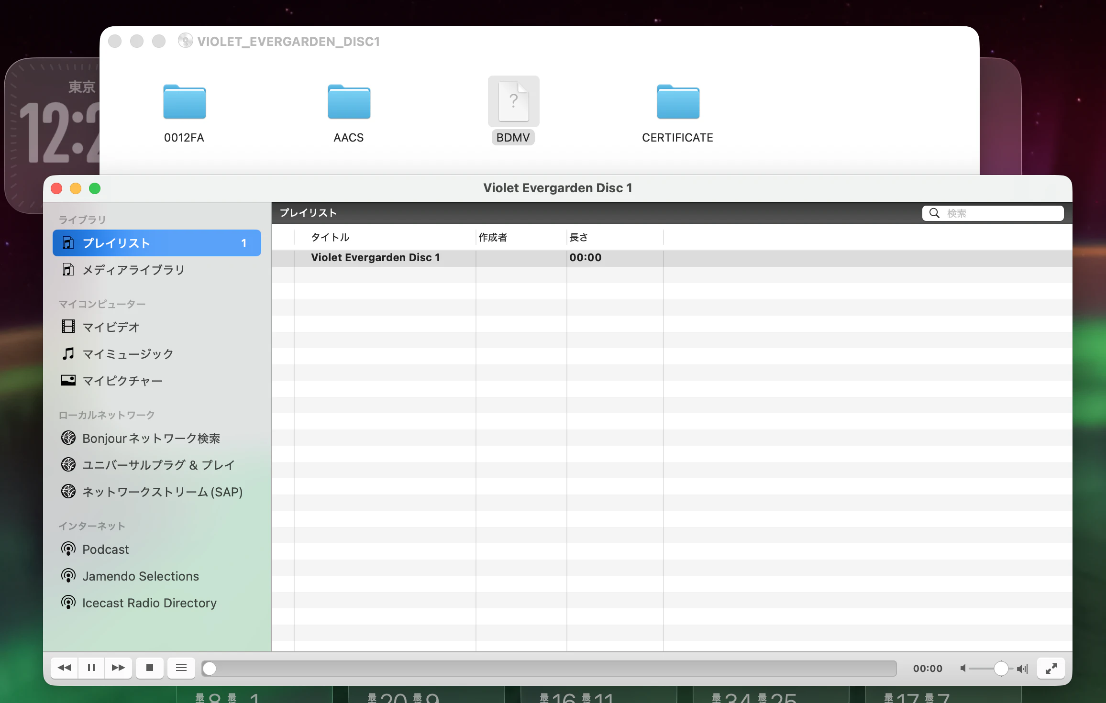Click the プレイリスト header label
This screenshot has width=1106, height=703.
(308, 213)
